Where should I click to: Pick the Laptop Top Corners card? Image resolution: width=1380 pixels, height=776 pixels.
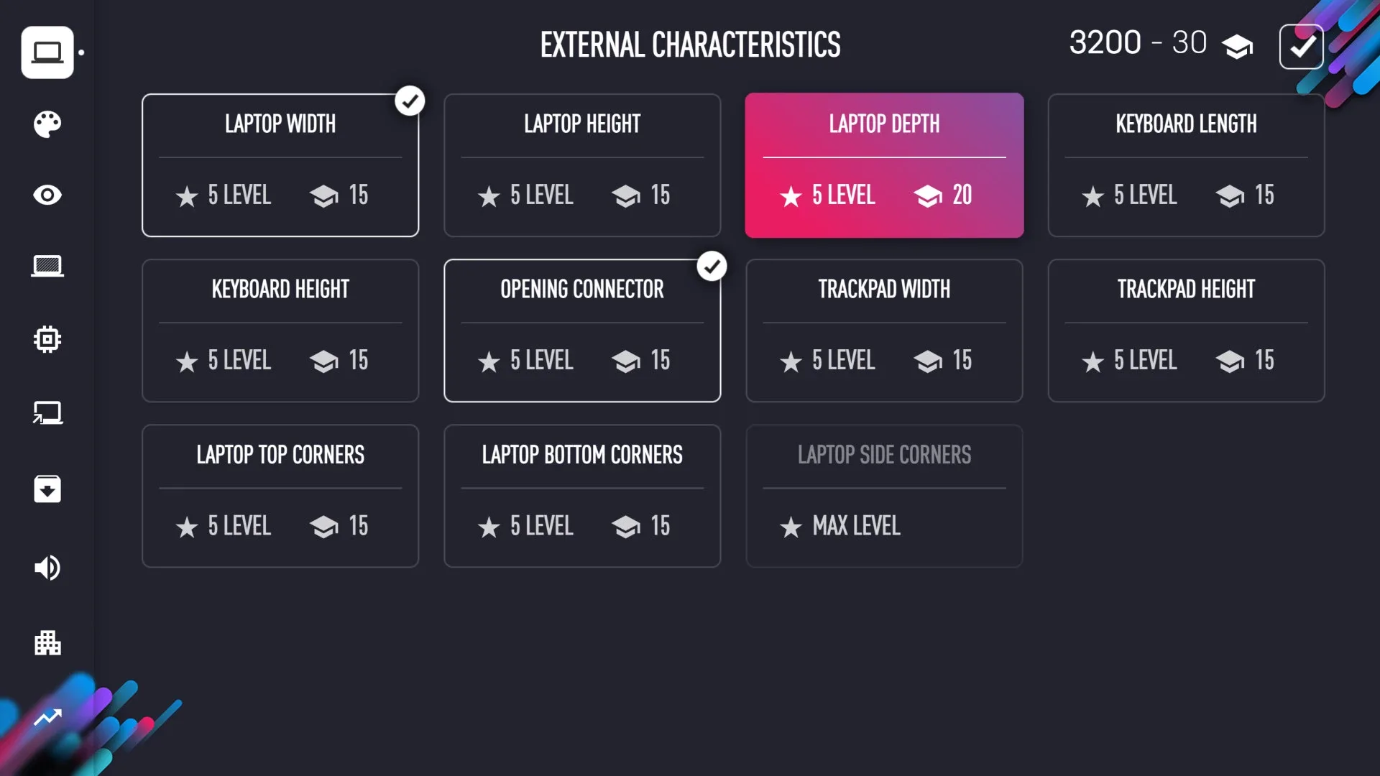(280, 496)
